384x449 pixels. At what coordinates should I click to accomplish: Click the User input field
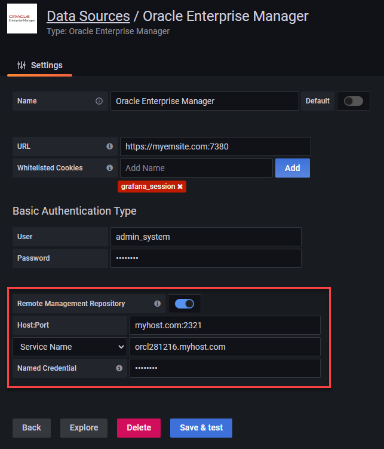206,237
